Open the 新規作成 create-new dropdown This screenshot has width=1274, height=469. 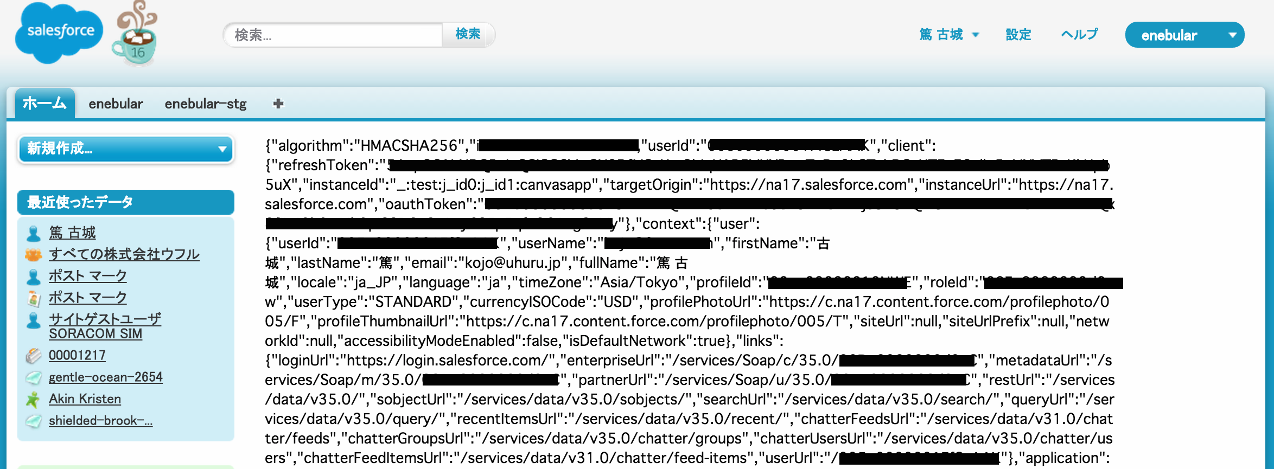click(126, 149)
